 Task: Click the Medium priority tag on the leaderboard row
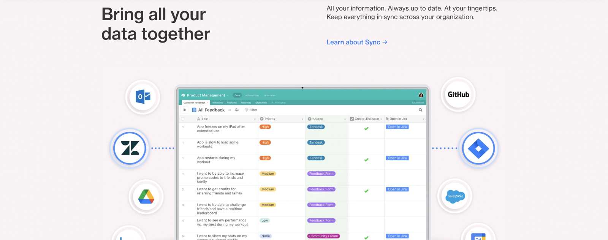click(x=268, y=205)
